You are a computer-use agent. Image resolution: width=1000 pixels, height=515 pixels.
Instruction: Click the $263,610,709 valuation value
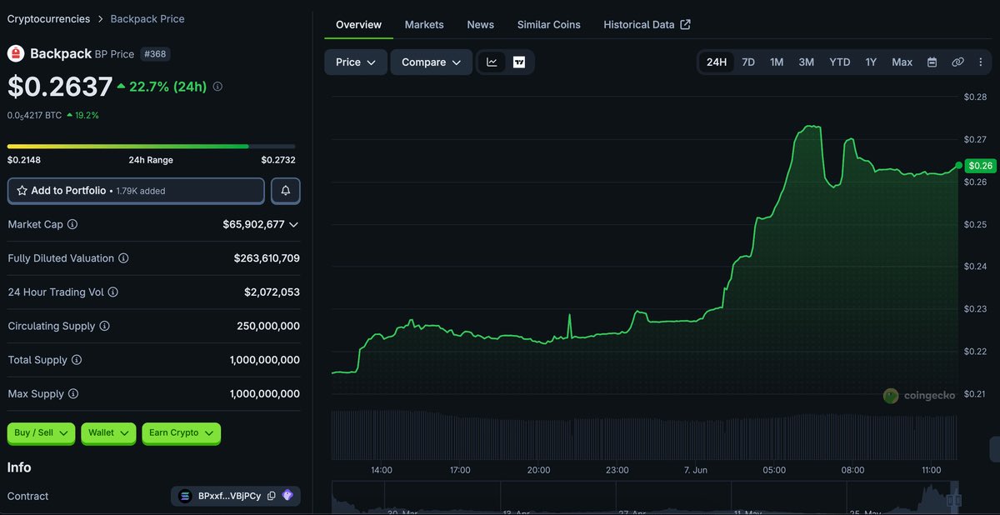(267, 258)
